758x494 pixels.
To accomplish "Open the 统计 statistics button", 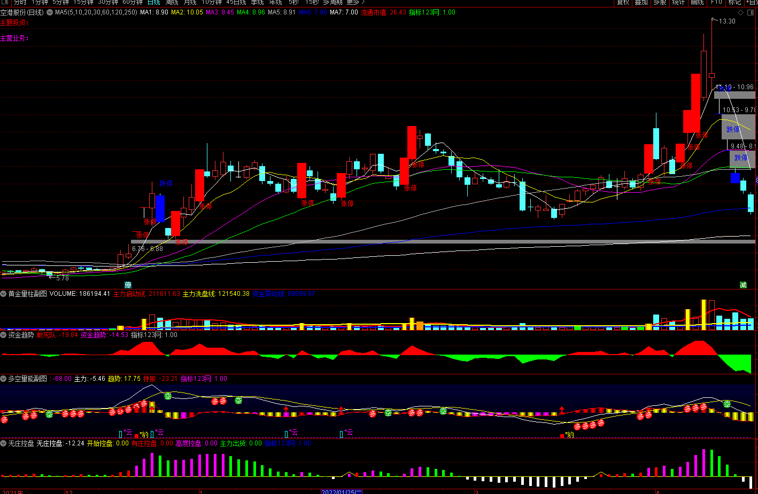I will click(679, 3).
